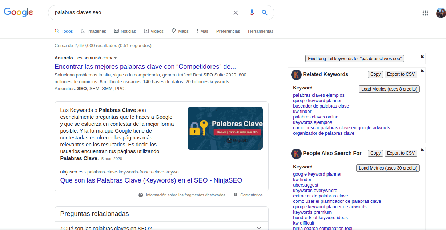Open the Palabras Clave featured image
446x230 pixels.
click(x=225, y=128)
